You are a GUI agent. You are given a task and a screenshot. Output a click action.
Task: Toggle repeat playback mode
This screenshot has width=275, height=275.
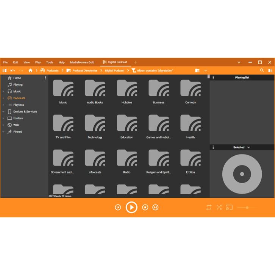(209, 207)
